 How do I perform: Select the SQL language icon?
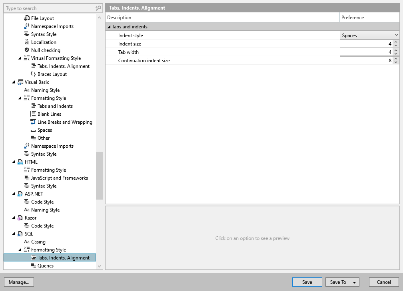coord(20,234)
